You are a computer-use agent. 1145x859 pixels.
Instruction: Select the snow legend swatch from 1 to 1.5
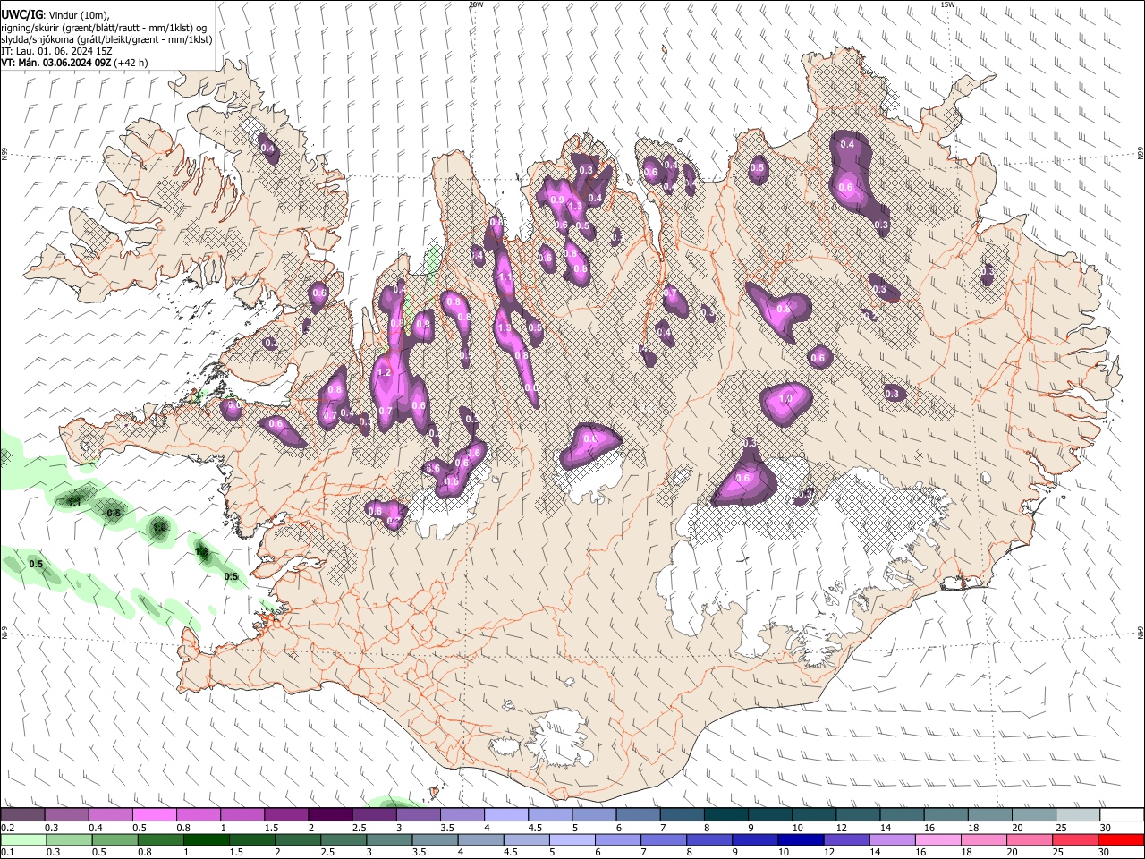point(242,815)
